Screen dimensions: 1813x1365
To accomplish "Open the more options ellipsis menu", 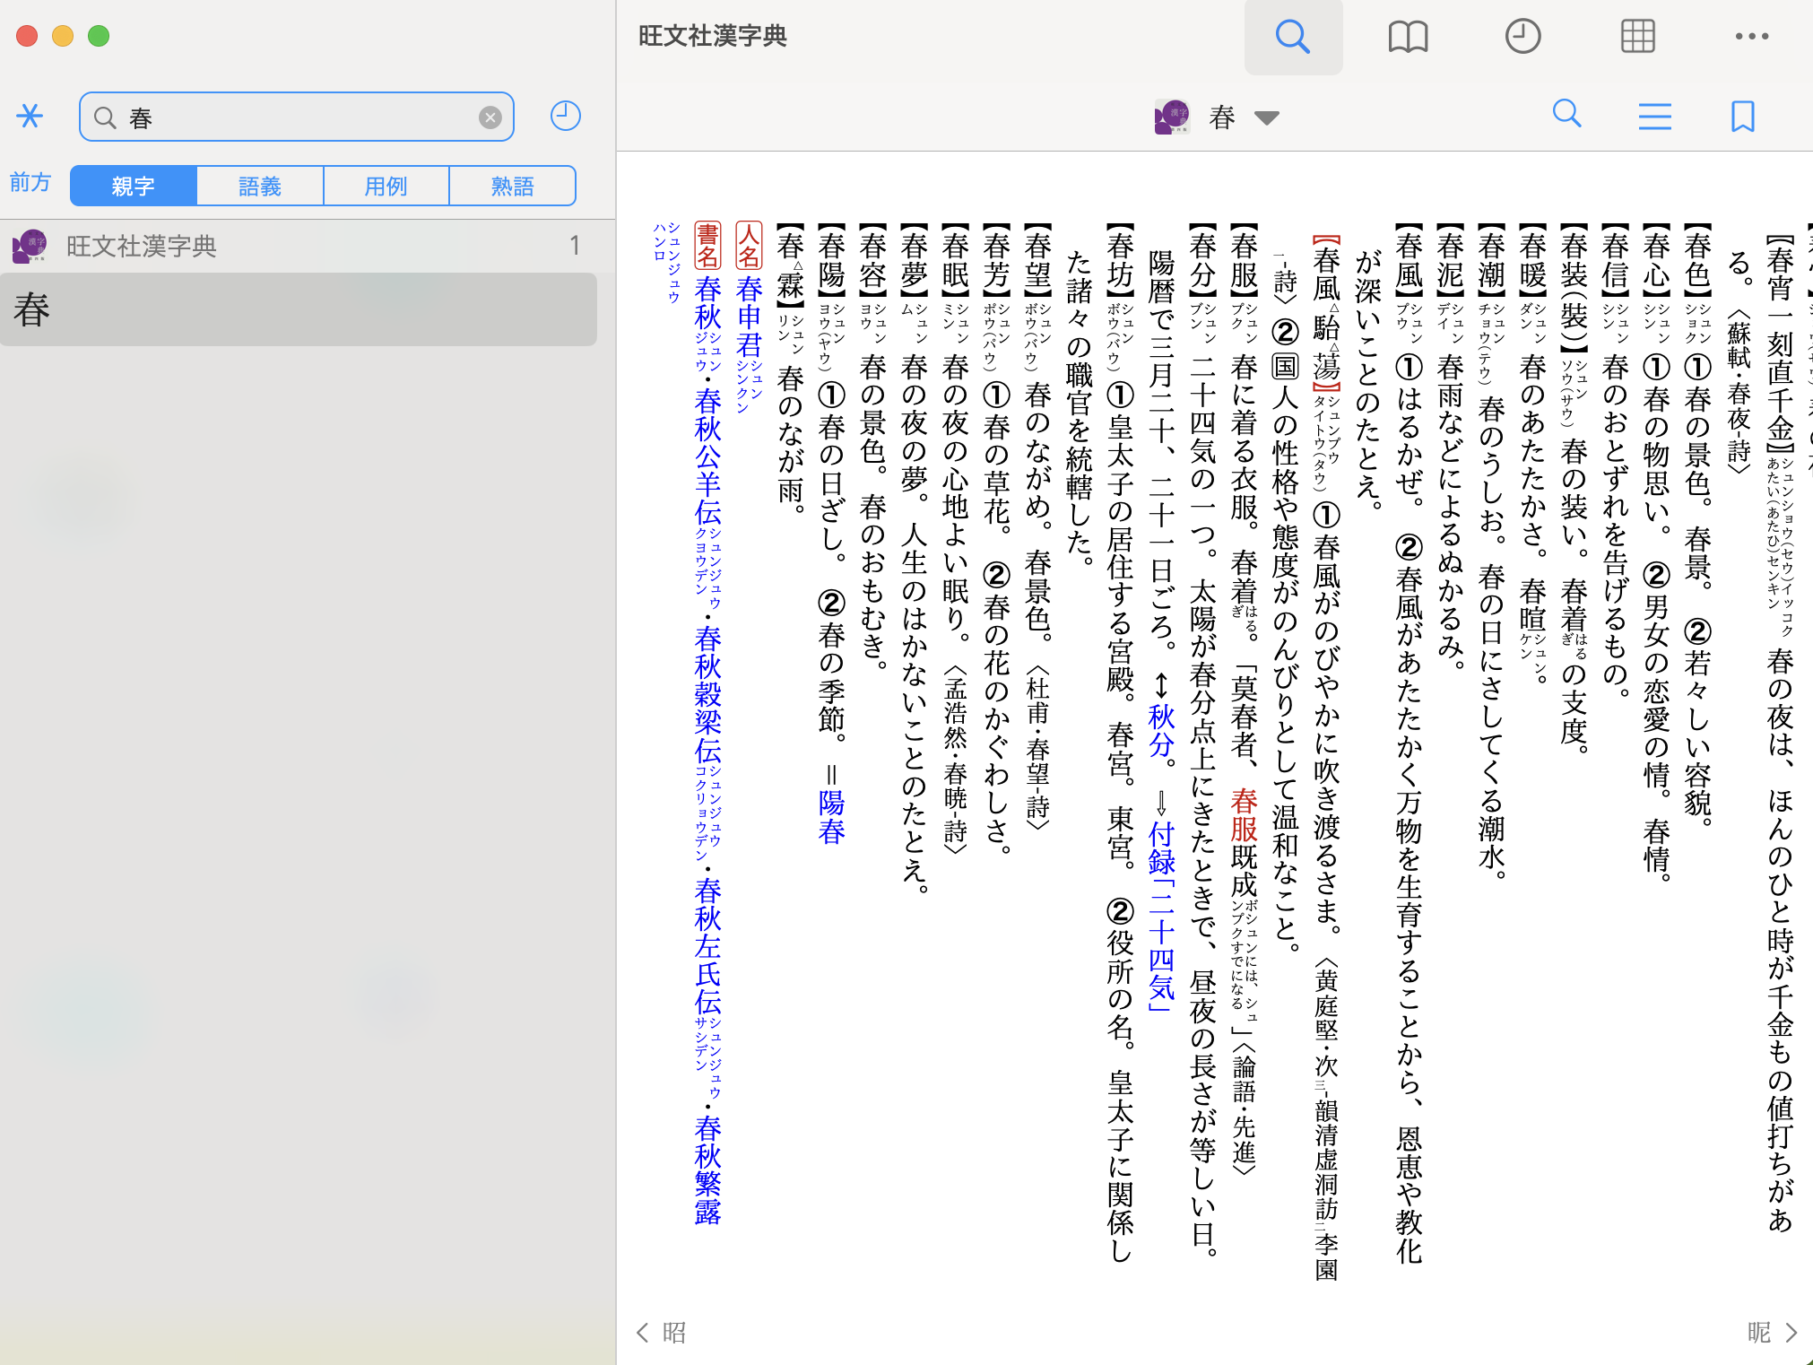I will pos(1751,37).
